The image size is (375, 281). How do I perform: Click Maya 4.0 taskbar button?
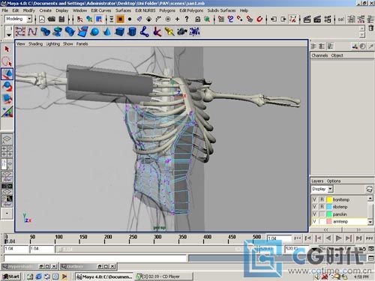coord(104,277)
